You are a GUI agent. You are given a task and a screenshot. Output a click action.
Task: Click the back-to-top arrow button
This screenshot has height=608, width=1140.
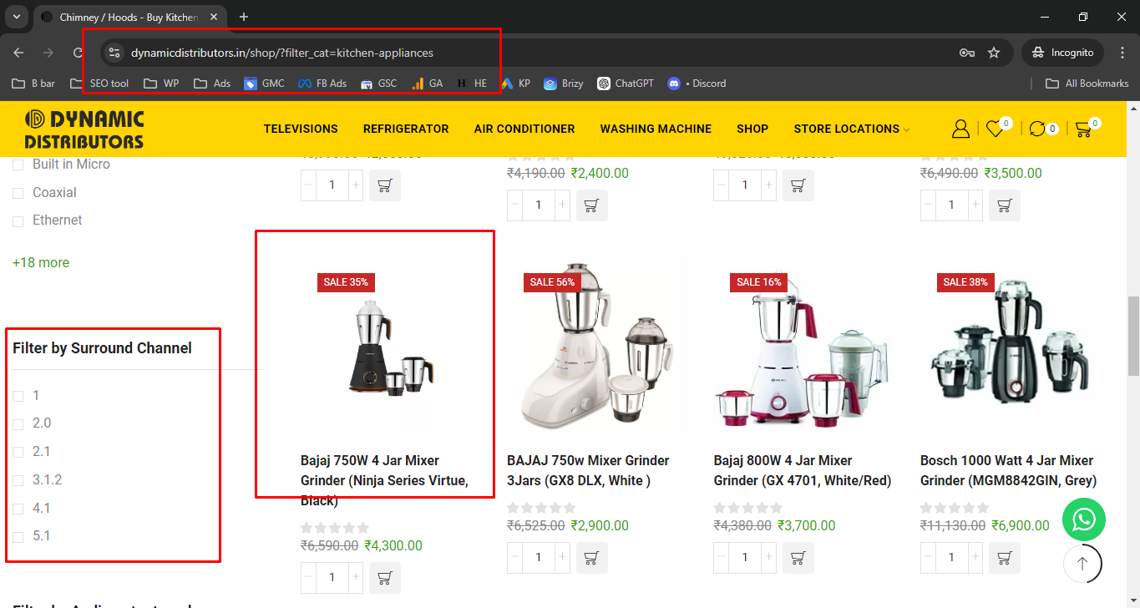click(x=1083, y=564)
